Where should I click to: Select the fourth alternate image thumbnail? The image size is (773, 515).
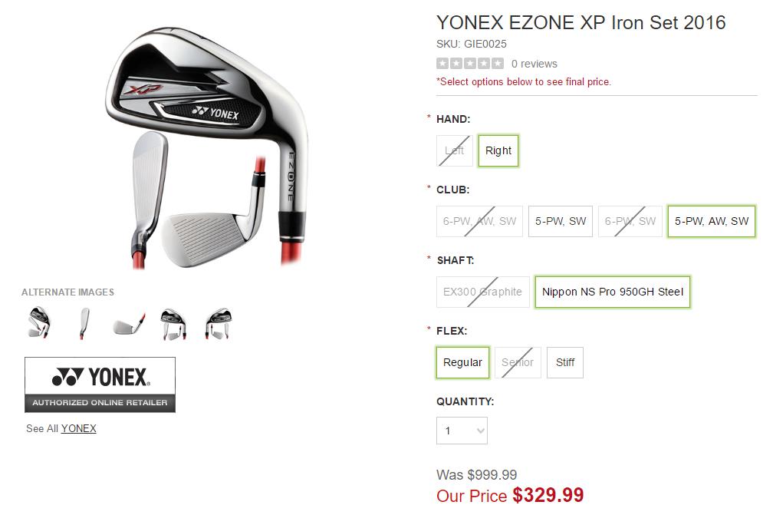pyautogui.click(x=173, y=323)
